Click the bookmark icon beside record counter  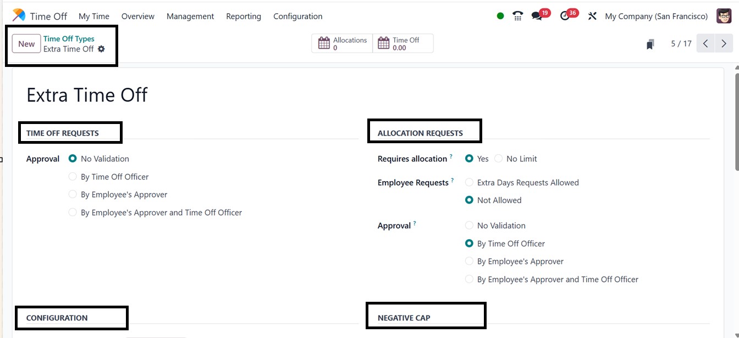650,44
